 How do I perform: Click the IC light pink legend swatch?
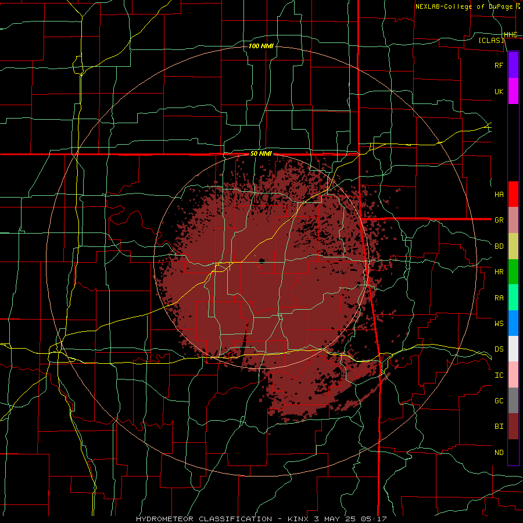513,375
